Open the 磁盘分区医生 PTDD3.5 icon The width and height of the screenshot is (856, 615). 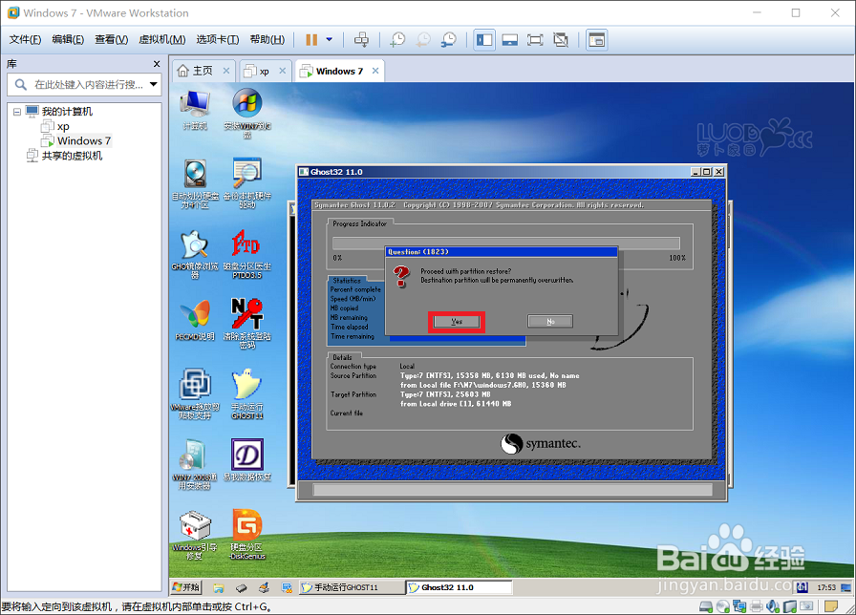[247, 254]
